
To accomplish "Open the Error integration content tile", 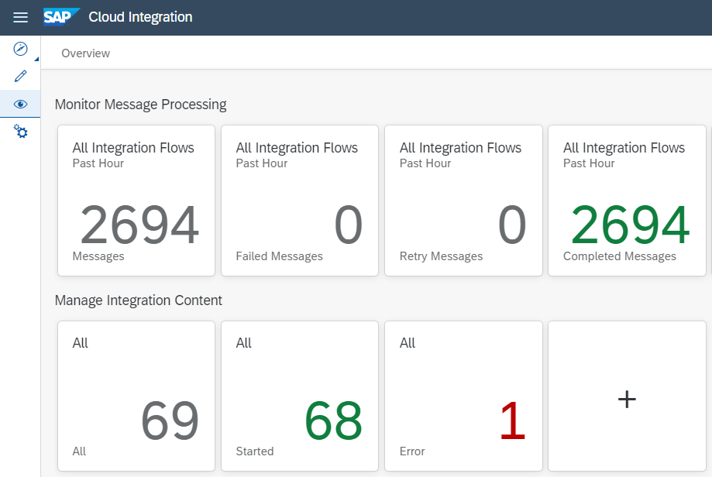I will (x=463, y=396).
